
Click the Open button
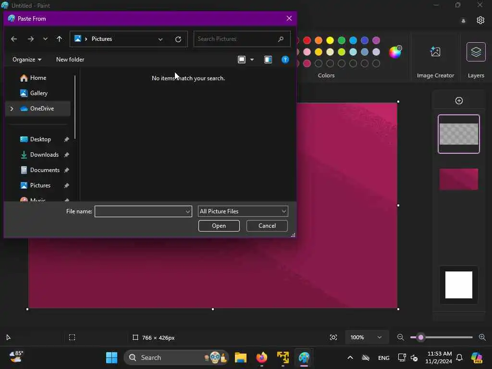[219, 226]
